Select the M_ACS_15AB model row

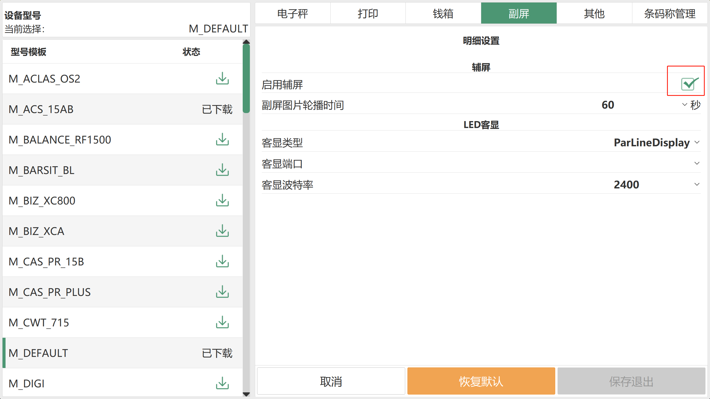(x=123, y=109)
